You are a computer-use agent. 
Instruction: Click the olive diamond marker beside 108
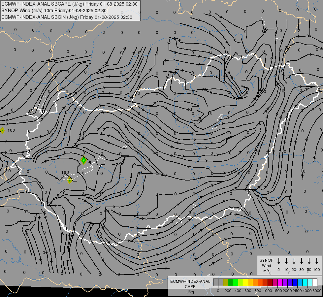(x=2, y=130)
